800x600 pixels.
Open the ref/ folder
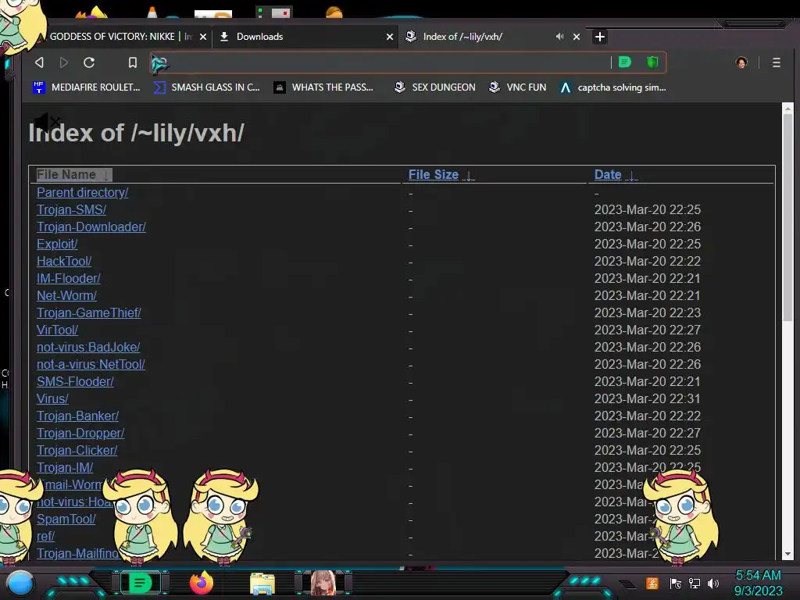pos(45,537)
